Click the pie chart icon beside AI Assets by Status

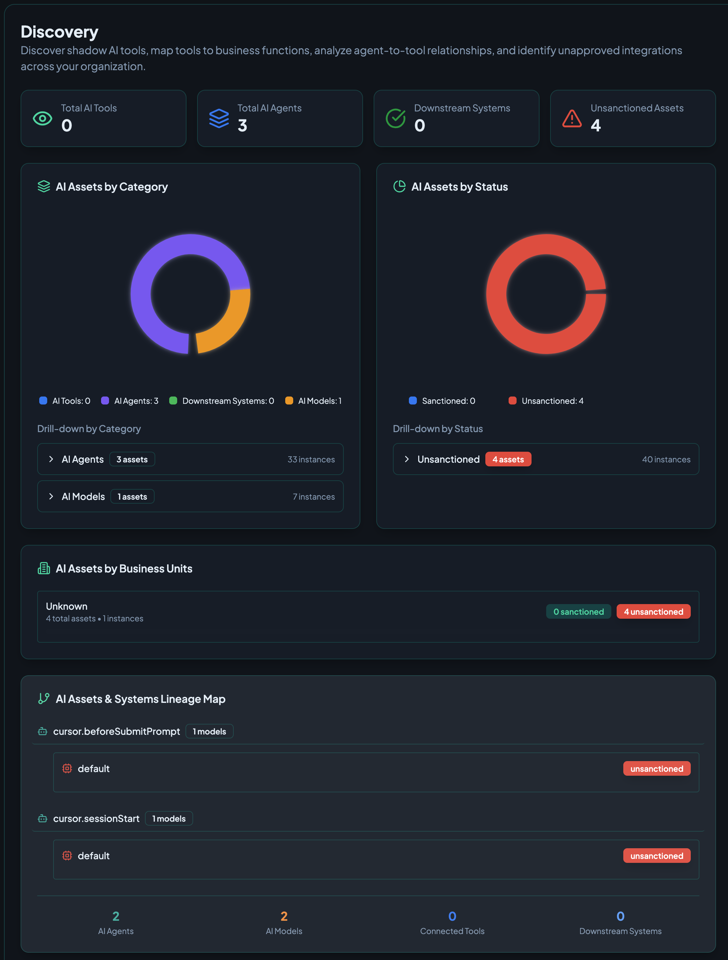tap(399, 187)
